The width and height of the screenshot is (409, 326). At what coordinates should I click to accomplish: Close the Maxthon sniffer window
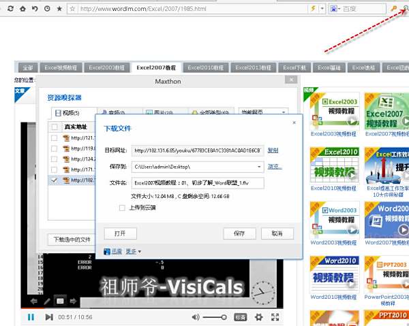[291, 80]
